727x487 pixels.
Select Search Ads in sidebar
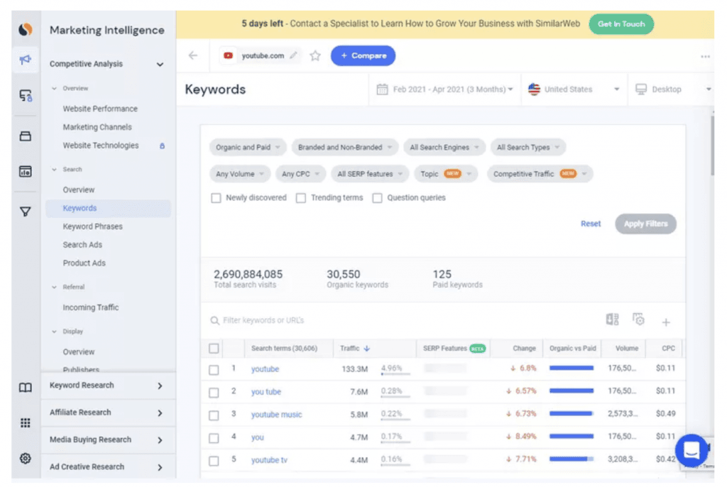[82, 244]
